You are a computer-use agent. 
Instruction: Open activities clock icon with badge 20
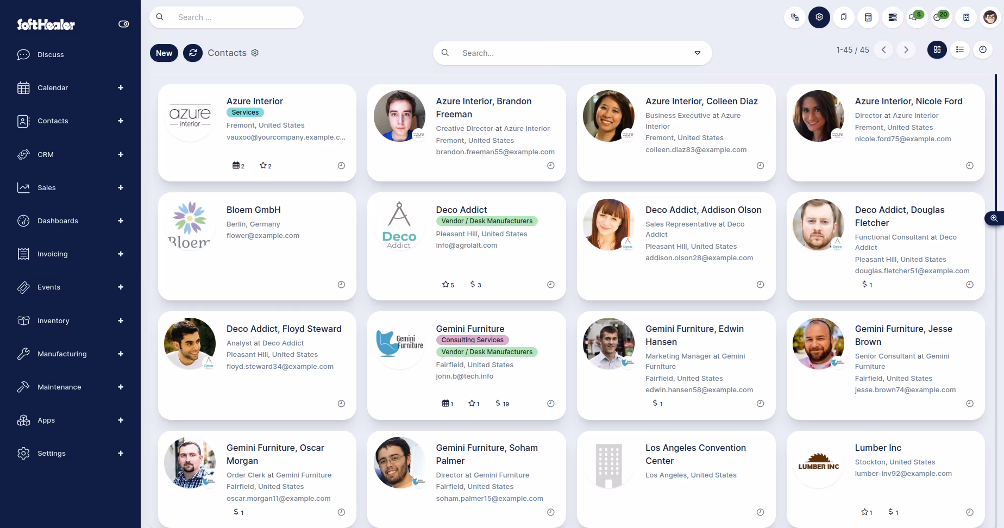(940, 17)
